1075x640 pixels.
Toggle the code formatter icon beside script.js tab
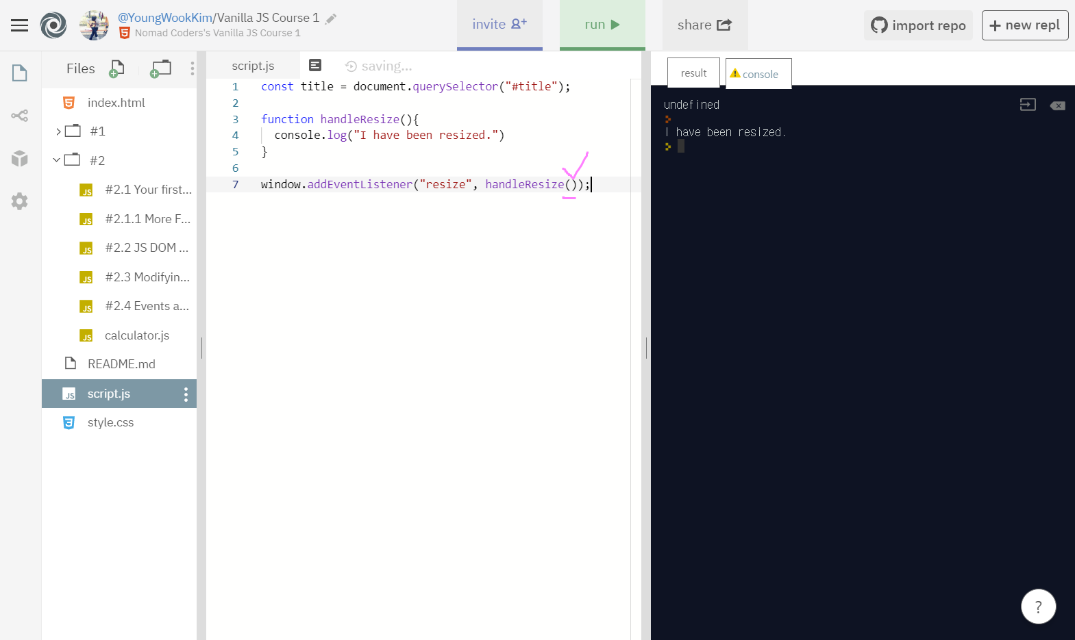[x=315, y=65]
